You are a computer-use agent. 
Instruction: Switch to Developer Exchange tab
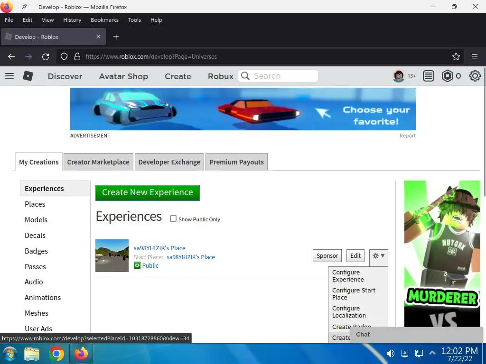(x=169, y=162)
